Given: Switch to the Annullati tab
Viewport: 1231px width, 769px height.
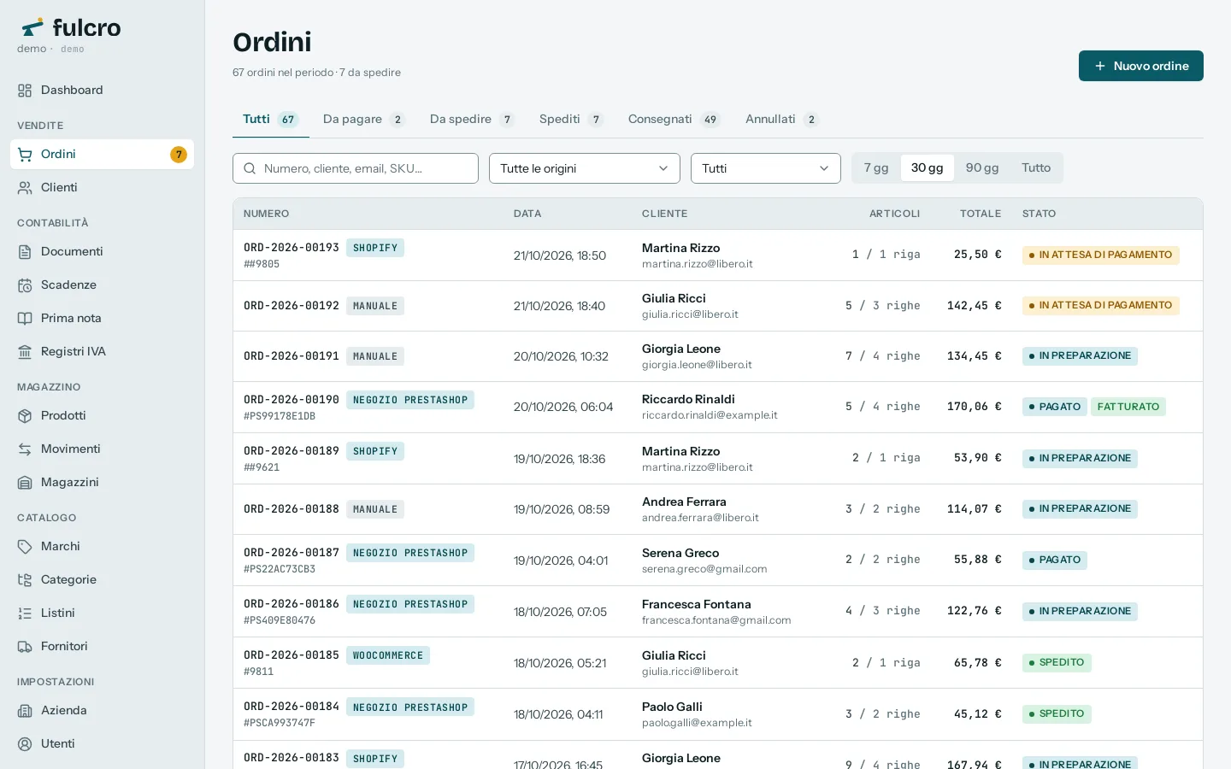Looking at the screenshot, I should tap(781, 120).
